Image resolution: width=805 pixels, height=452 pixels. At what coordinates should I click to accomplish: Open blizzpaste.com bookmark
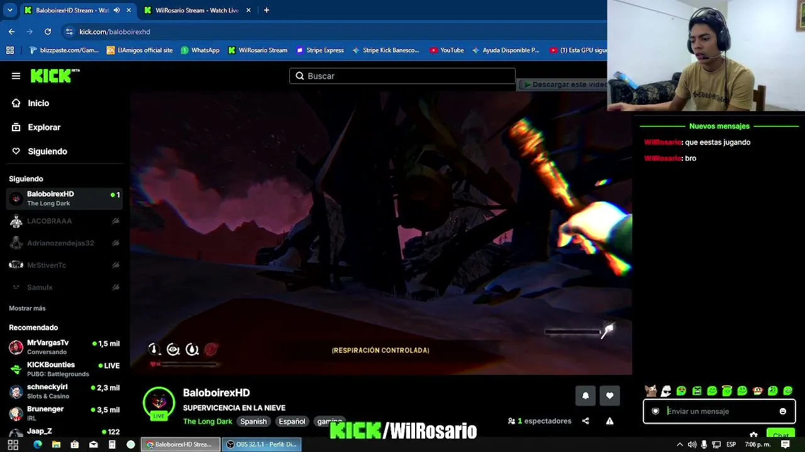(x=64, y=50)
